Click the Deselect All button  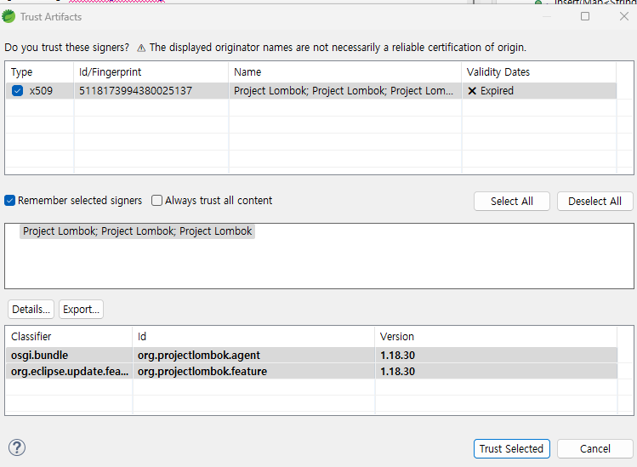click(594, 202)
